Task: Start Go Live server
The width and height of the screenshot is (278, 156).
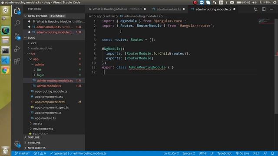Action: (242, 153)
